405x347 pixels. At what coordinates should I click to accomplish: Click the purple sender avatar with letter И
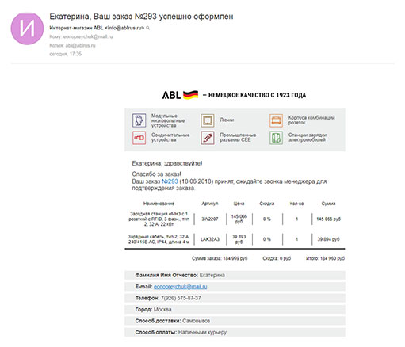[x=27, y=29]
